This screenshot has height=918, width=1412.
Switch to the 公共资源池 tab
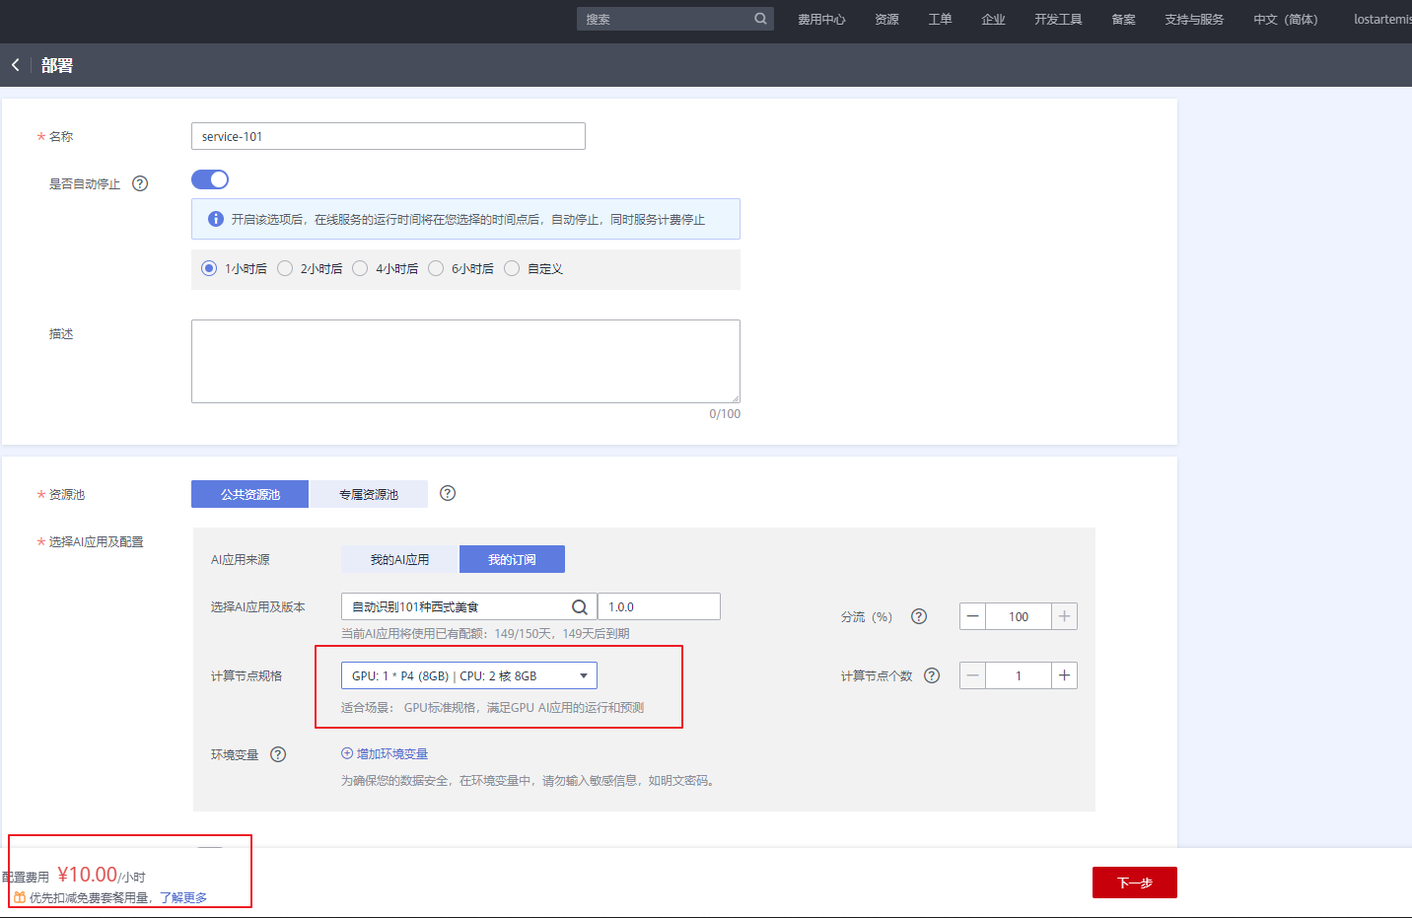click(x=250, y=494)
